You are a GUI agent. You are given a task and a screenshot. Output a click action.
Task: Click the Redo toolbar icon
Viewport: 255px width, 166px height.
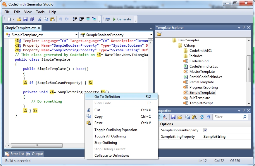tap(67, 19)
